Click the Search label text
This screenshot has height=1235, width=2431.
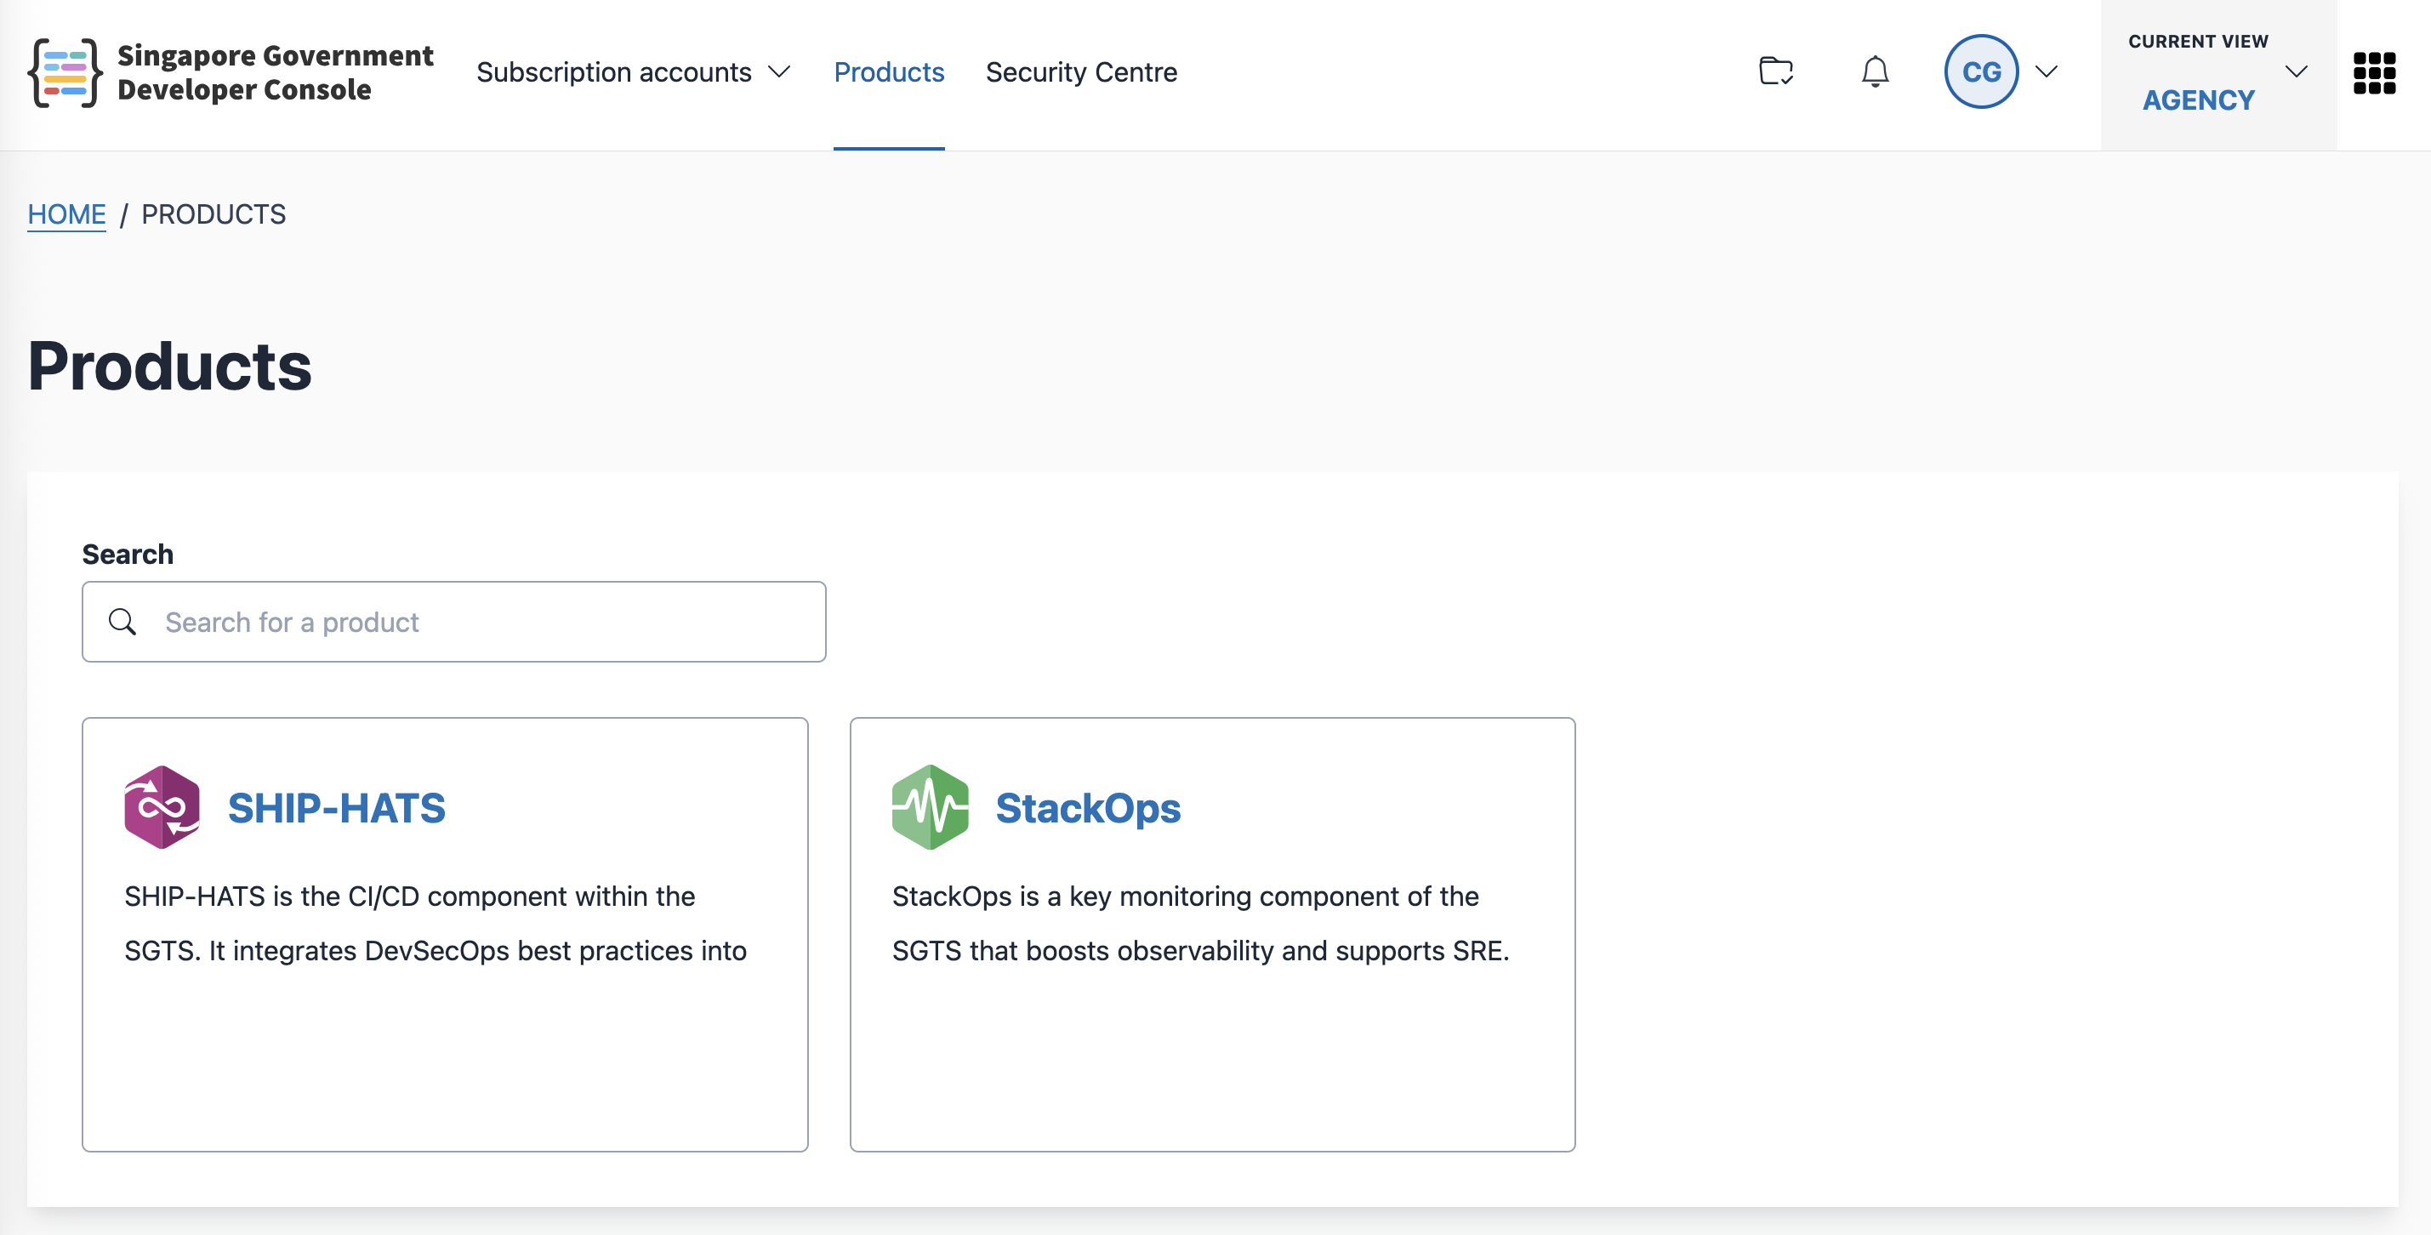point(128,554)
